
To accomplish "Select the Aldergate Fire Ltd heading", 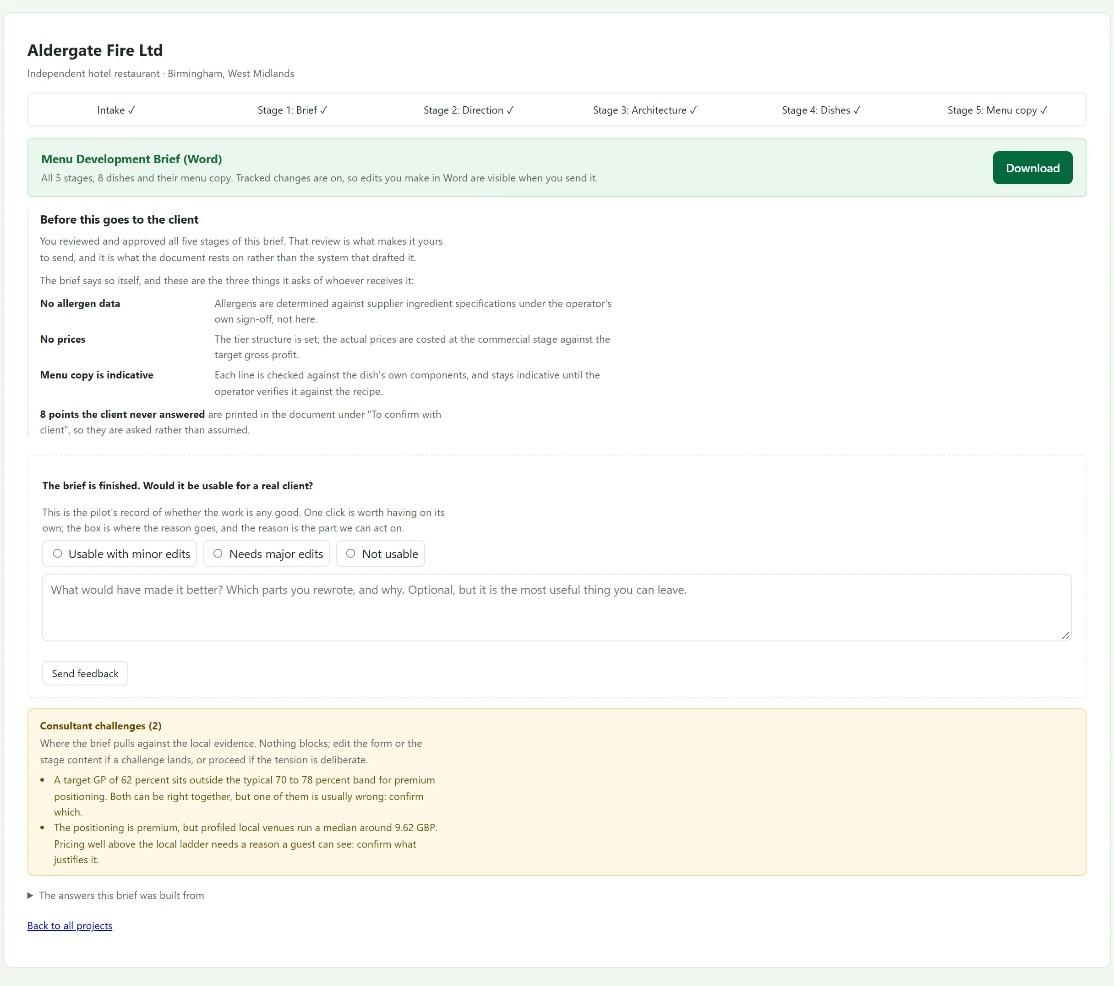I will pos(95,50).
